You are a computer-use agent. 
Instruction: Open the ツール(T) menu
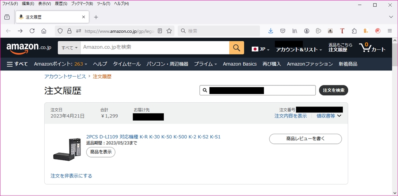(x=103, y=4)
